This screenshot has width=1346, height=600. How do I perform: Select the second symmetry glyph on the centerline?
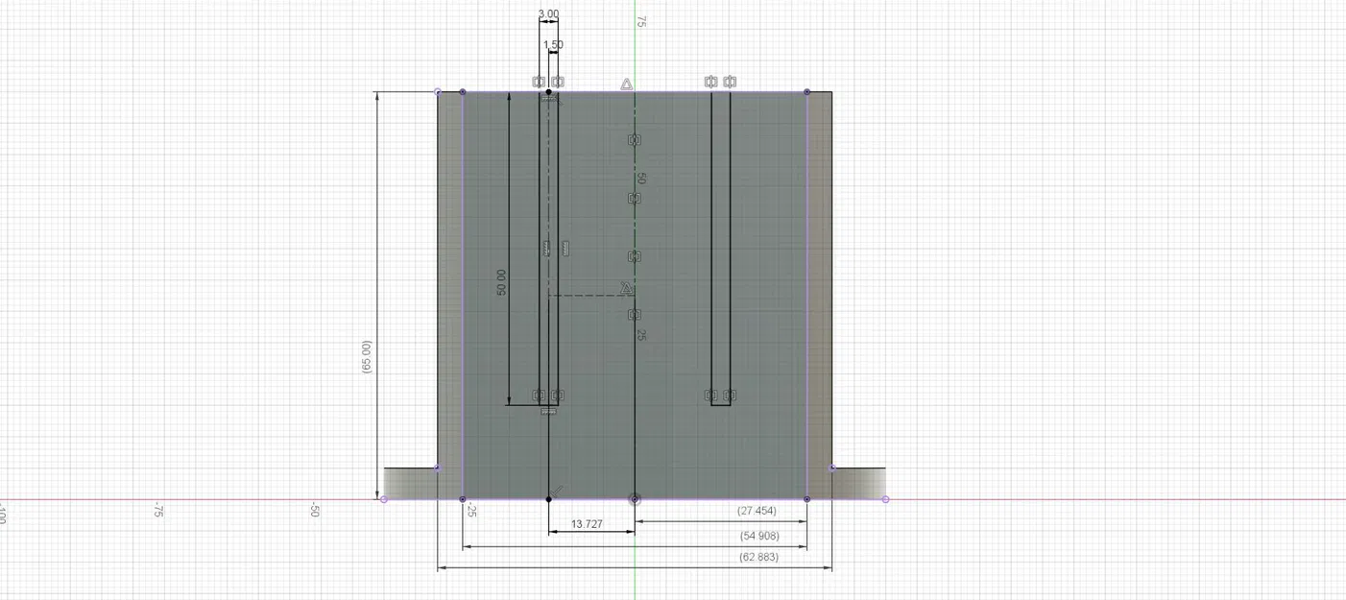634,199
